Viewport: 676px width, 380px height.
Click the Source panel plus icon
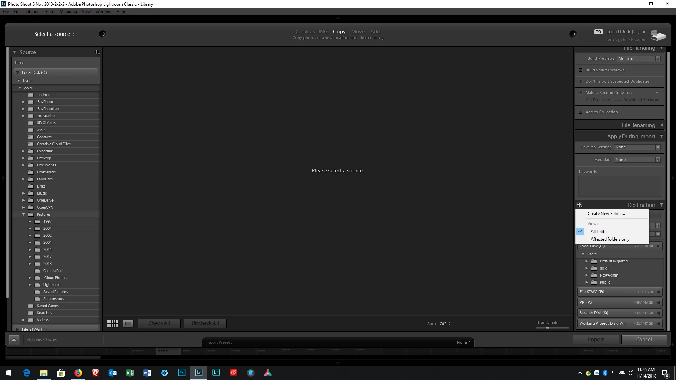pyautogui.click(x=97, y=52)
